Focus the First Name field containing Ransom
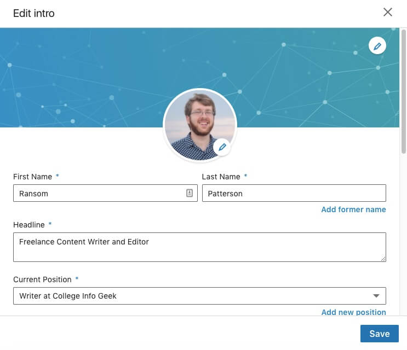This screenshot has height=350, width=407. 105,193
